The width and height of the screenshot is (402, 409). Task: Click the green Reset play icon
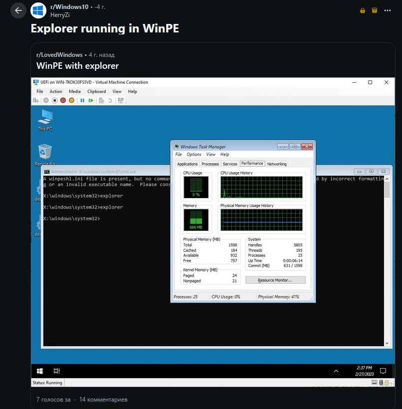click(x=91, y=100)
